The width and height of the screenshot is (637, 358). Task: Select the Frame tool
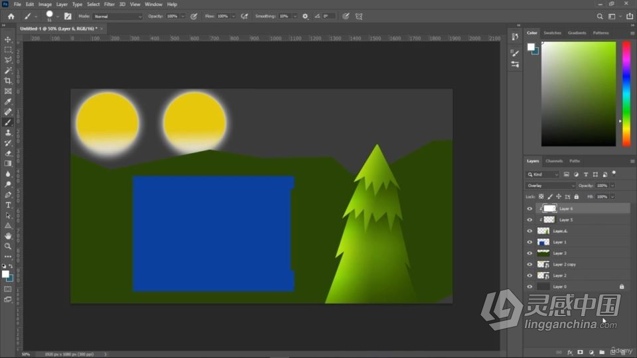pyautogui.click(x=8, y=91)
